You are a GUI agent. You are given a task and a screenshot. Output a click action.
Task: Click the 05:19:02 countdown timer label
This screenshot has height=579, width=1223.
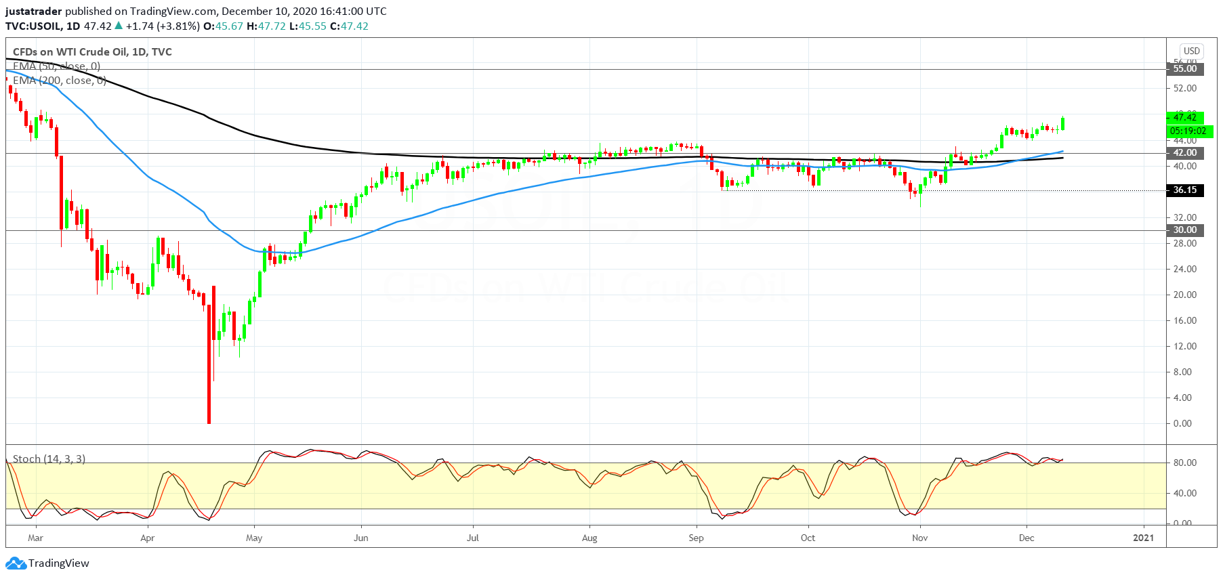(x=1188, y=131)
